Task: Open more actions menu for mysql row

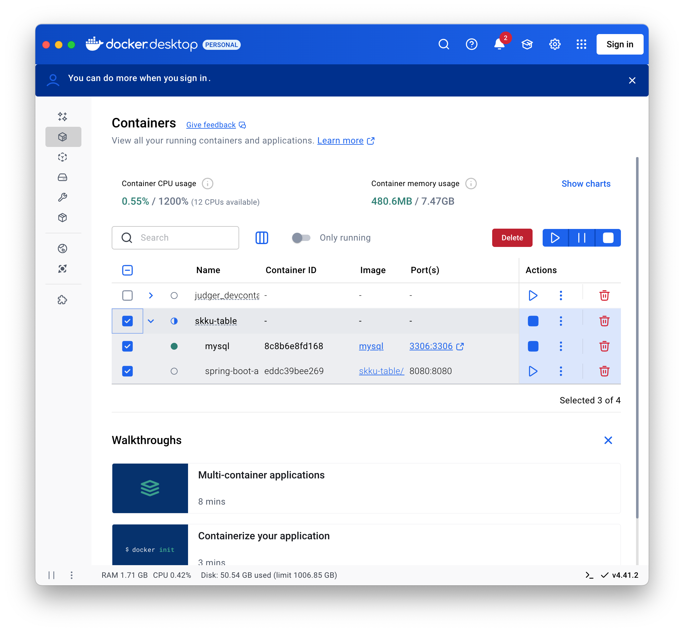Action: tap(560, 346)
